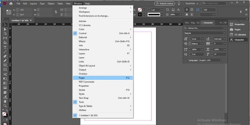Select the checked 1 Untitled-1 @ 50% window
The width and height of the screenshot is (250, 125).
pyautogui.click(x=103, y=115)
